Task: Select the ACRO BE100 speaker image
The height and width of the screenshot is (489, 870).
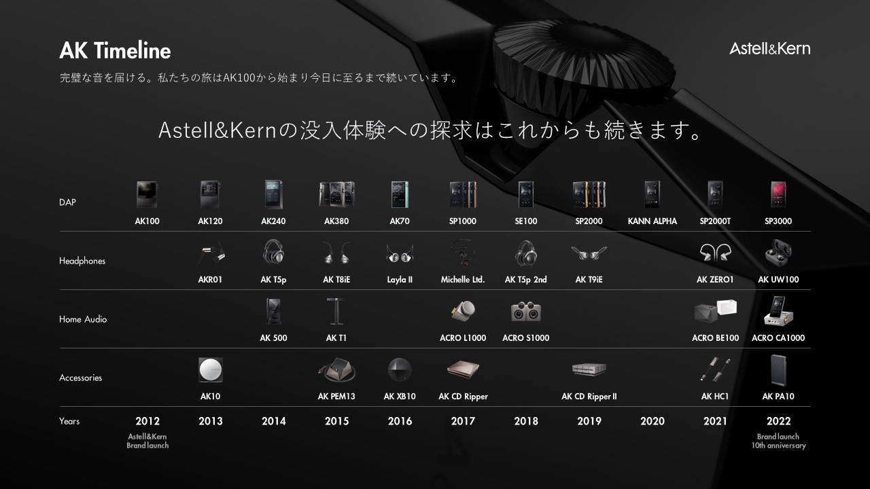Action: click(x=715, y=312)
